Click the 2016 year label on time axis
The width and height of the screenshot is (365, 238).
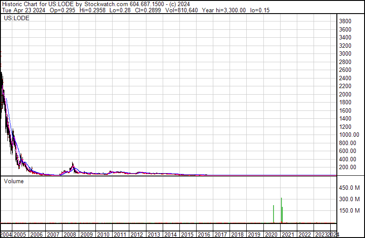coord(204,234)
